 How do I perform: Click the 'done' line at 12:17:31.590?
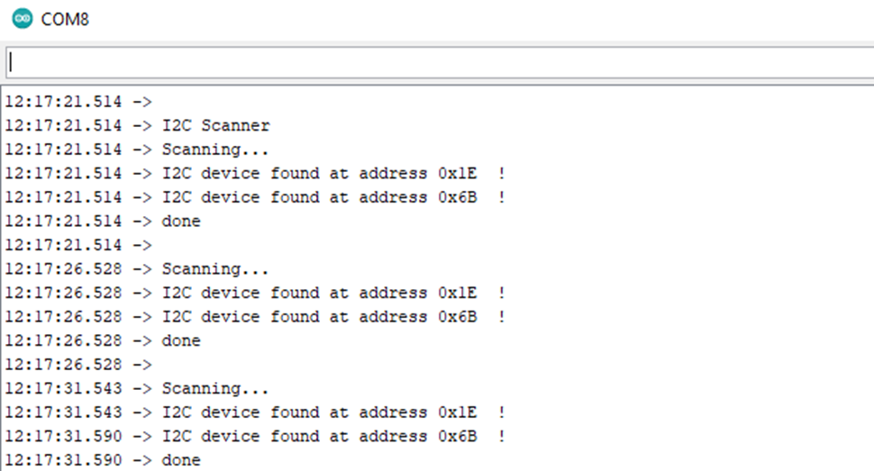103,460
